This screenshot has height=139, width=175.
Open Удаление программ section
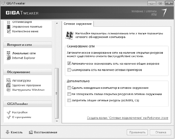pyautogui.click(x=26, y=85)
